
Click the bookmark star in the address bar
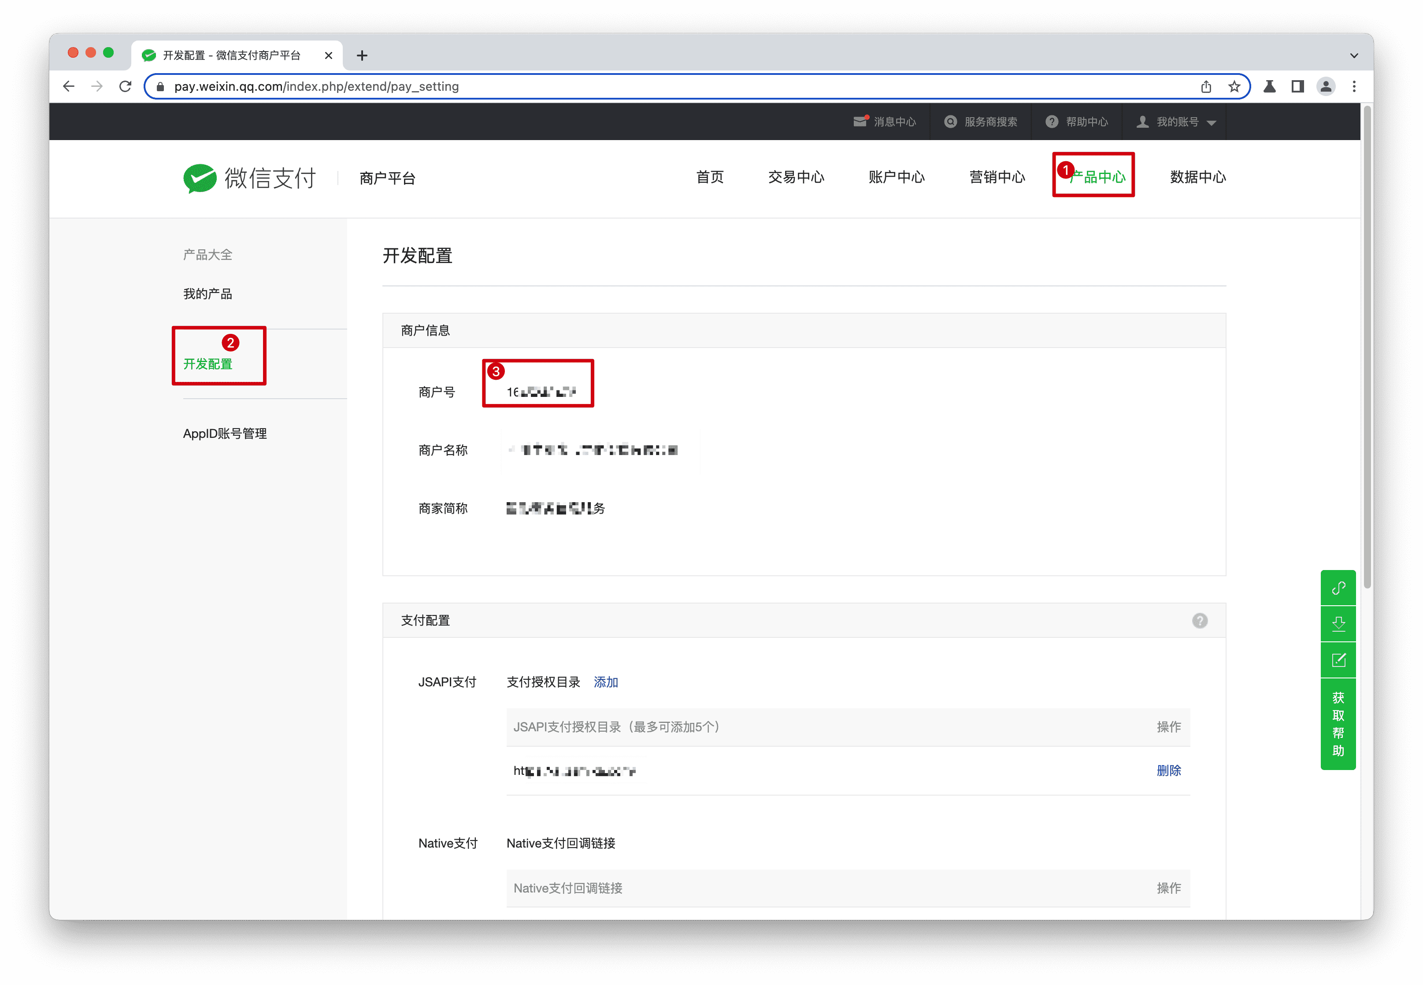pos(1234,86)
